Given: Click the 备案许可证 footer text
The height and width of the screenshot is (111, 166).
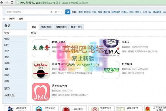Looking at the screenshot, I should pyautogui.click(x=132, y=108).
